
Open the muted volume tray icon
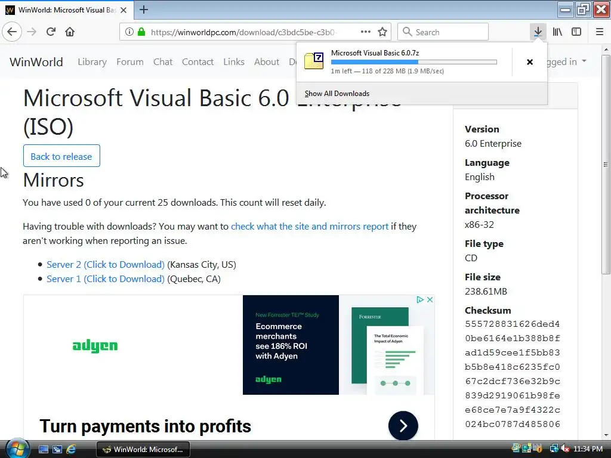[565, 448]
